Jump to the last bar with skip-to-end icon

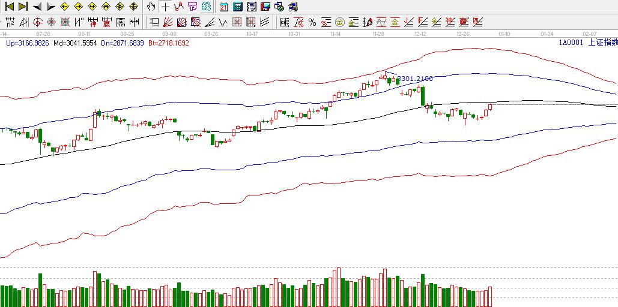(x=23, y=7)
